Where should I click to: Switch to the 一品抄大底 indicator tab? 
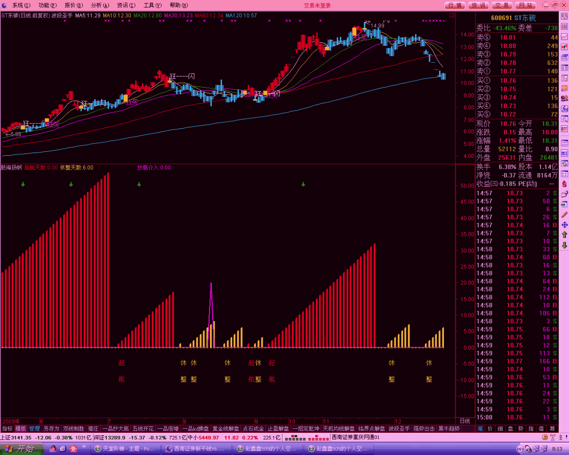click(x=115, y=429)
